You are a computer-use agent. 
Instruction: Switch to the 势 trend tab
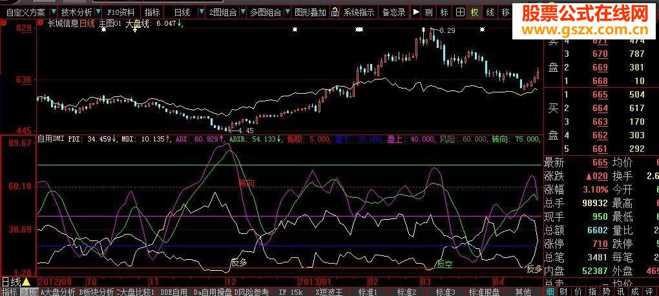click(x=605, y=291)
